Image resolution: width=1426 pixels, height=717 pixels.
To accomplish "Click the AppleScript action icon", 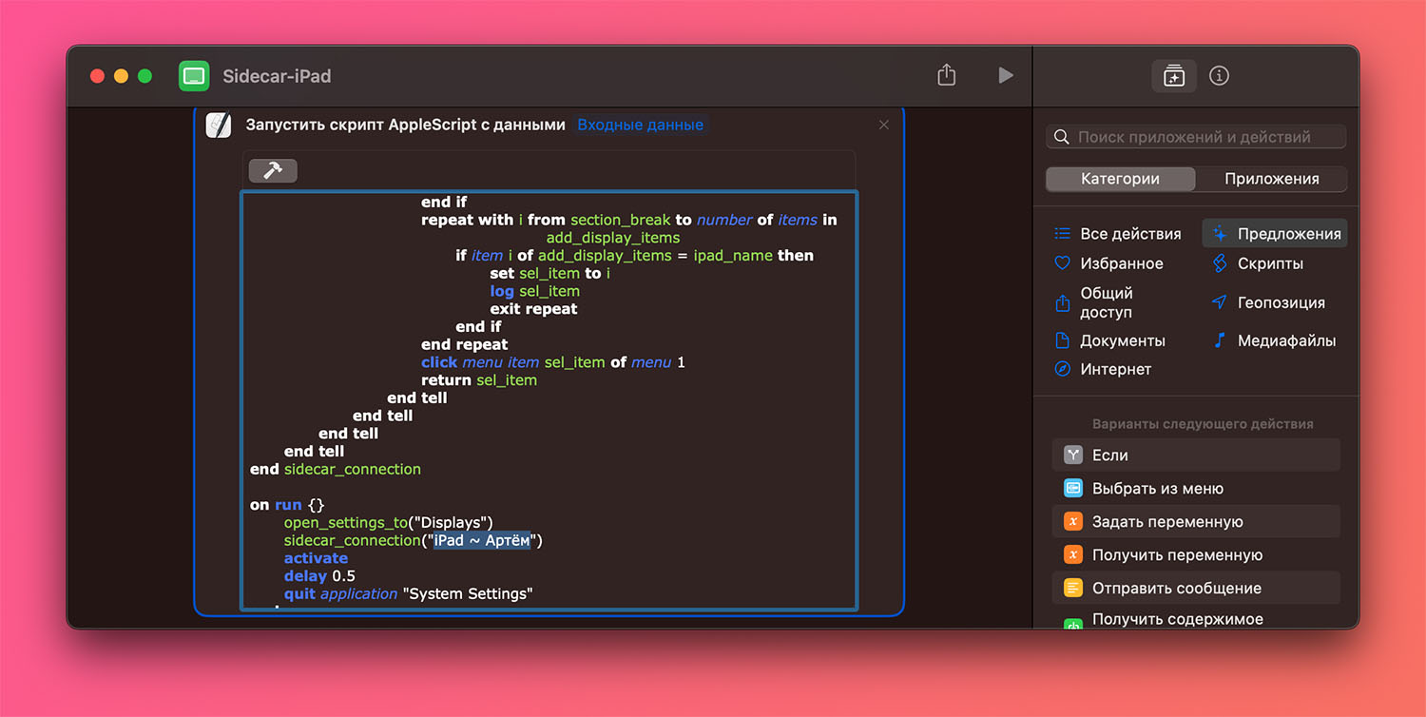I will point(219,125).
